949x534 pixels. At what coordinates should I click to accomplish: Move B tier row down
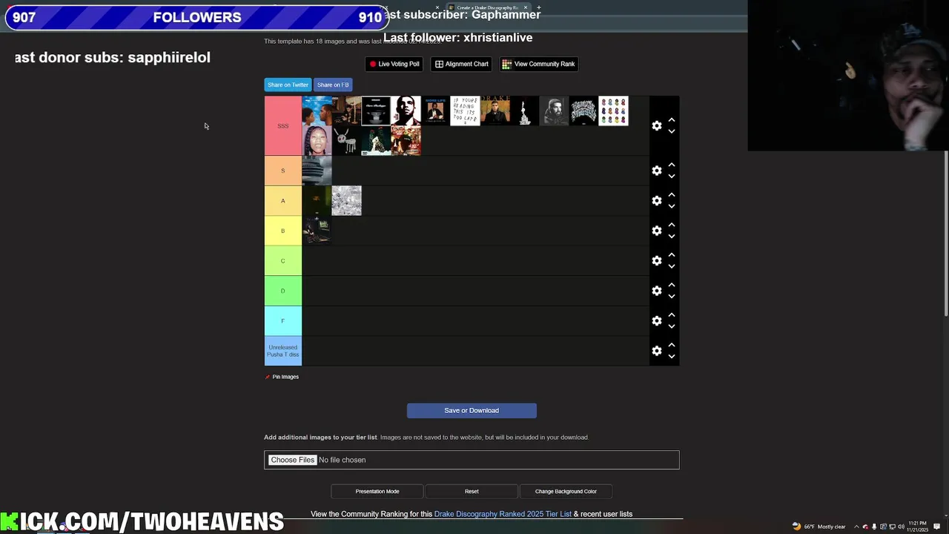pyautogui.click(x=671, y=236)
